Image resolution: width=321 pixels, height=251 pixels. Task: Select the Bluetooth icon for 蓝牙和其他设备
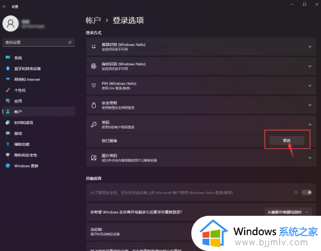8,69
